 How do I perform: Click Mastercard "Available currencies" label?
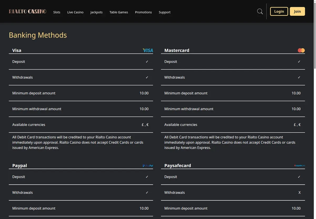coord(181,124)
